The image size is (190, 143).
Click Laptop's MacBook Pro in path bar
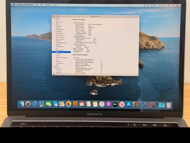click(x=63, y=74)
